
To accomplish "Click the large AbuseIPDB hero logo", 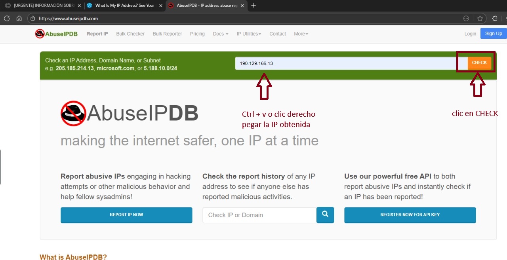I will (x=129, y=113).
